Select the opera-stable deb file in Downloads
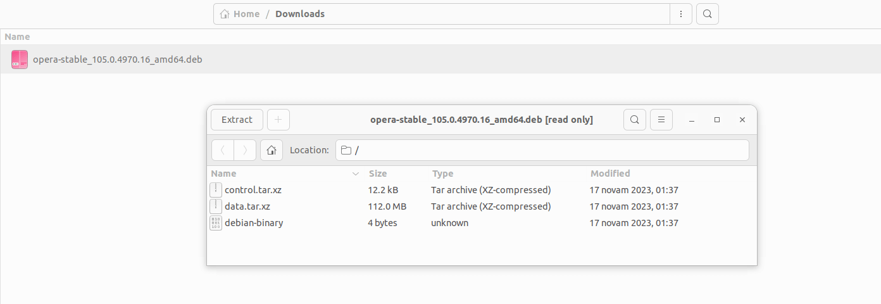 coord(117,60)
